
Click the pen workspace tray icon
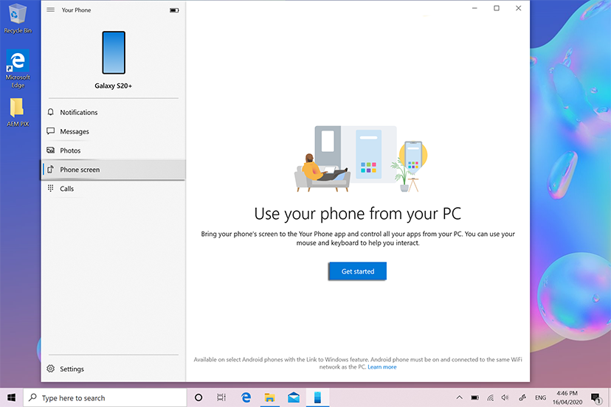522,397
